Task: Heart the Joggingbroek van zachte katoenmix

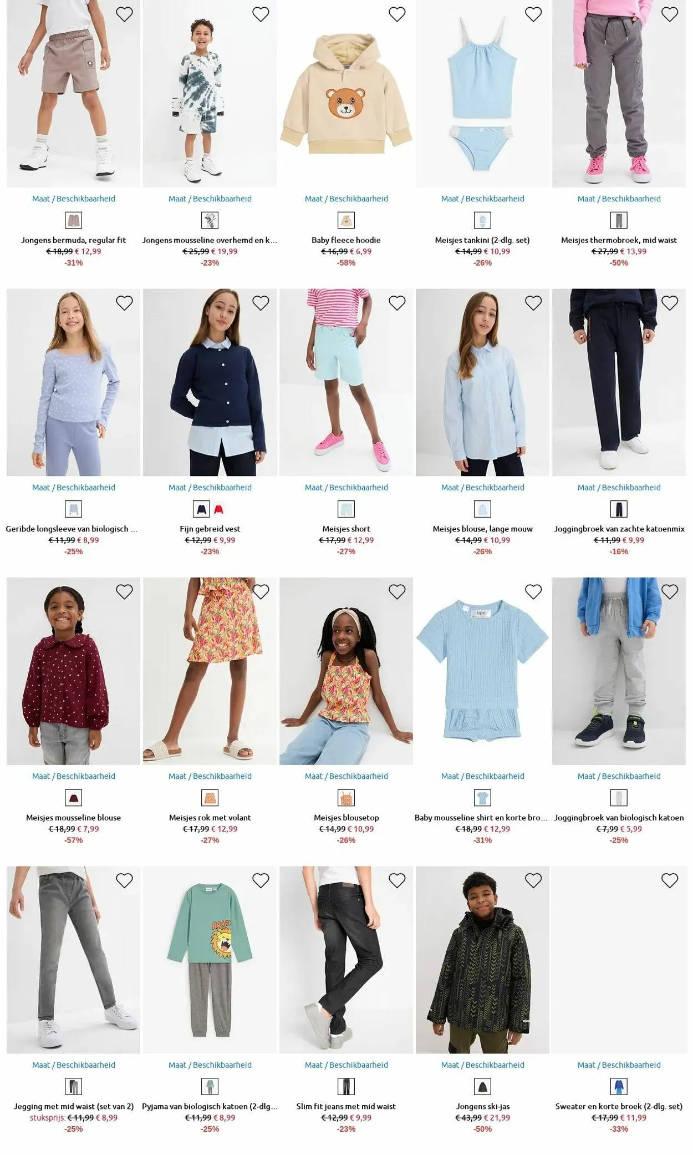Action: click(670, 303)
